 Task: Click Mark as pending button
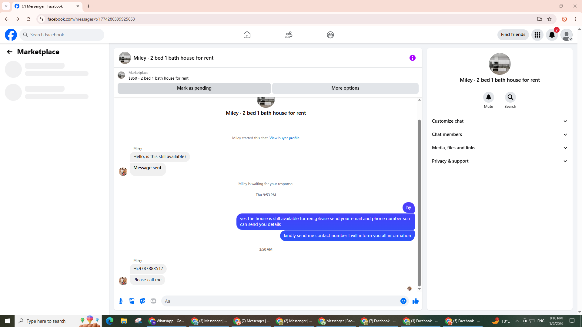click(194, 88)
